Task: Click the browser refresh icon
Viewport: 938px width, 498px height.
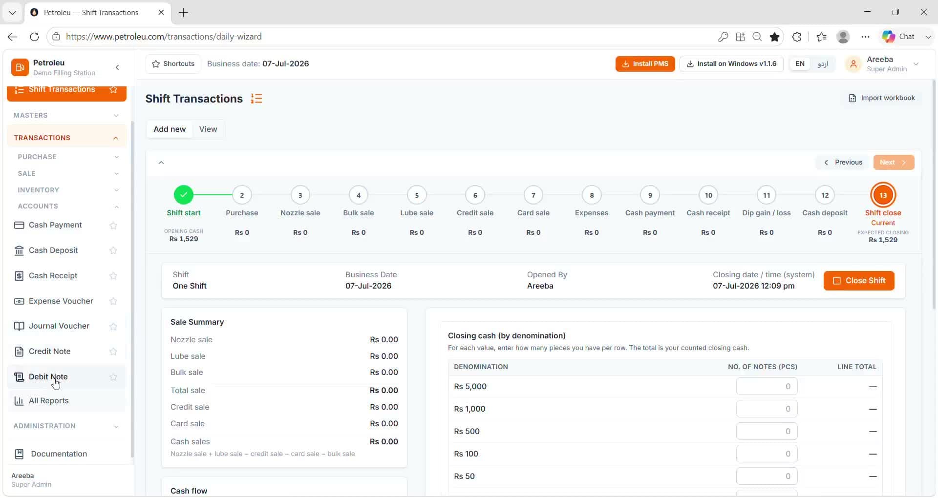Action: 34,37
